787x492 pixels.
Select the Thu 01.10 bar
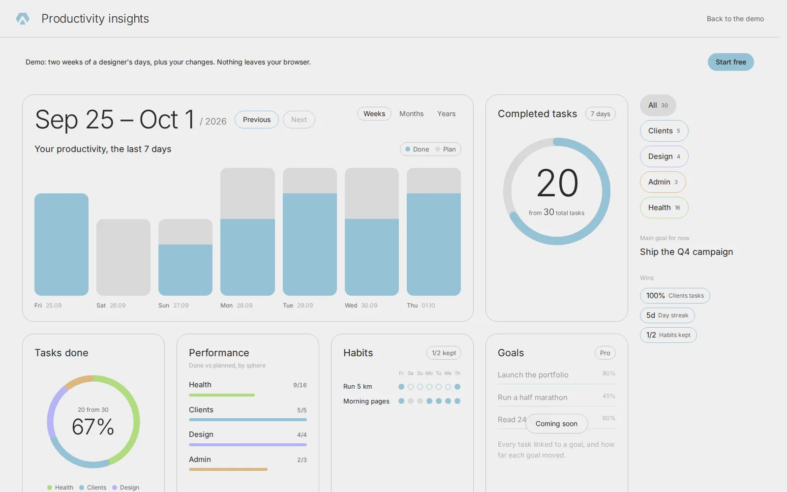click(x=434, y=232)
